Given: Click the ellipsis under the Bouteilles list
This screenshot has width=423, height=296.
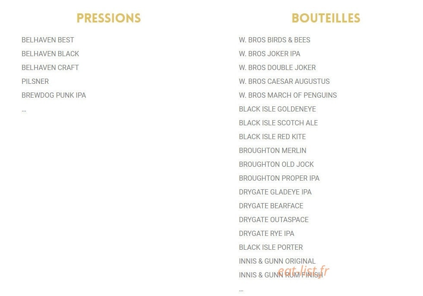Looking at the screenshot, I should (x=241, y=290).
